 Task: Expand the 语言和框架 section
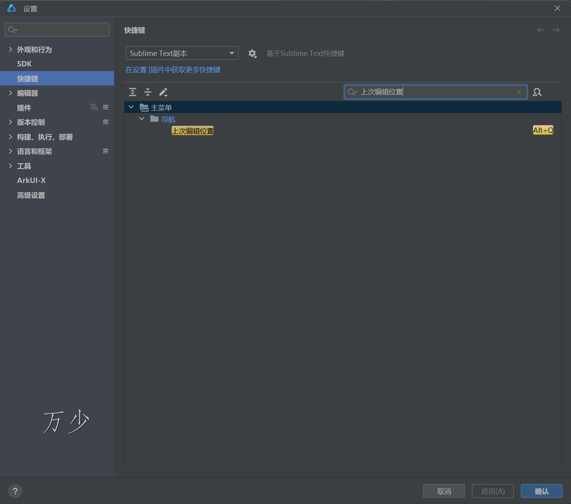(10, 151)
